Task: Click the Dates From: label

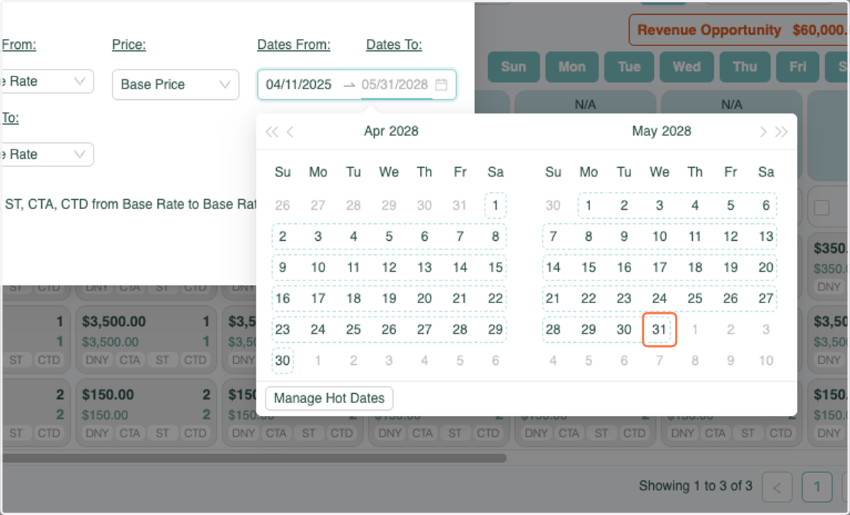Action: pos(294,45)
